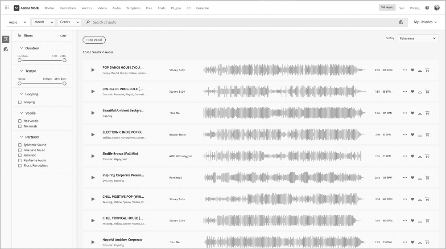This screenshot has width=446, height=249.
Task: Check Keyframe Audio partner filter
Action: (20, 160)
